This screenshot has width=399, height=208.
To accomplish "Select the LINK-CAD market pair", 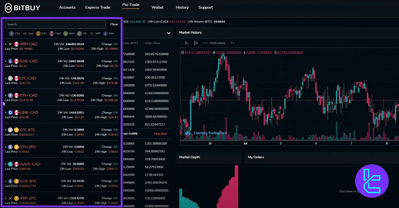I will (29, 112).
